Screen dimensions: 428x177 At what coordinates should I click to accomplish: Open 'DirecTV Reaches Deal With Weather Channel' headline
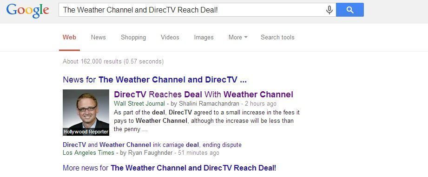pyautogui.click(x=204, y=95)
